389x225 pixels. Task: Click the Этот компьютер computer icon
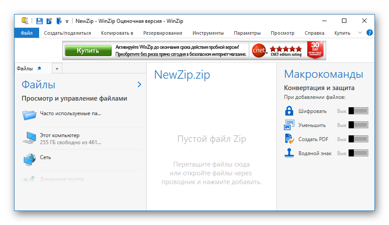[x=29, y=138]
